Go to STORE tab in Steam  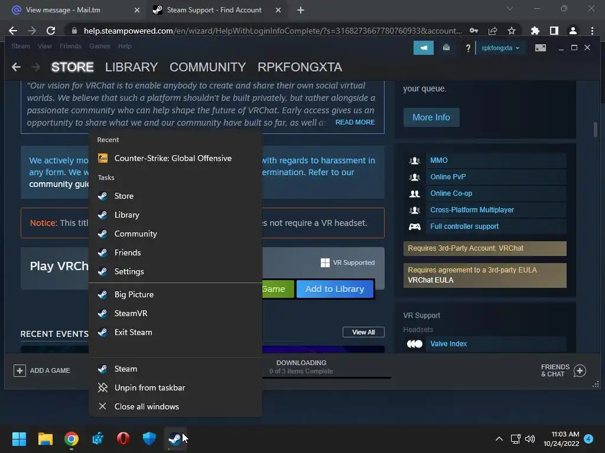tap(72, 67)
